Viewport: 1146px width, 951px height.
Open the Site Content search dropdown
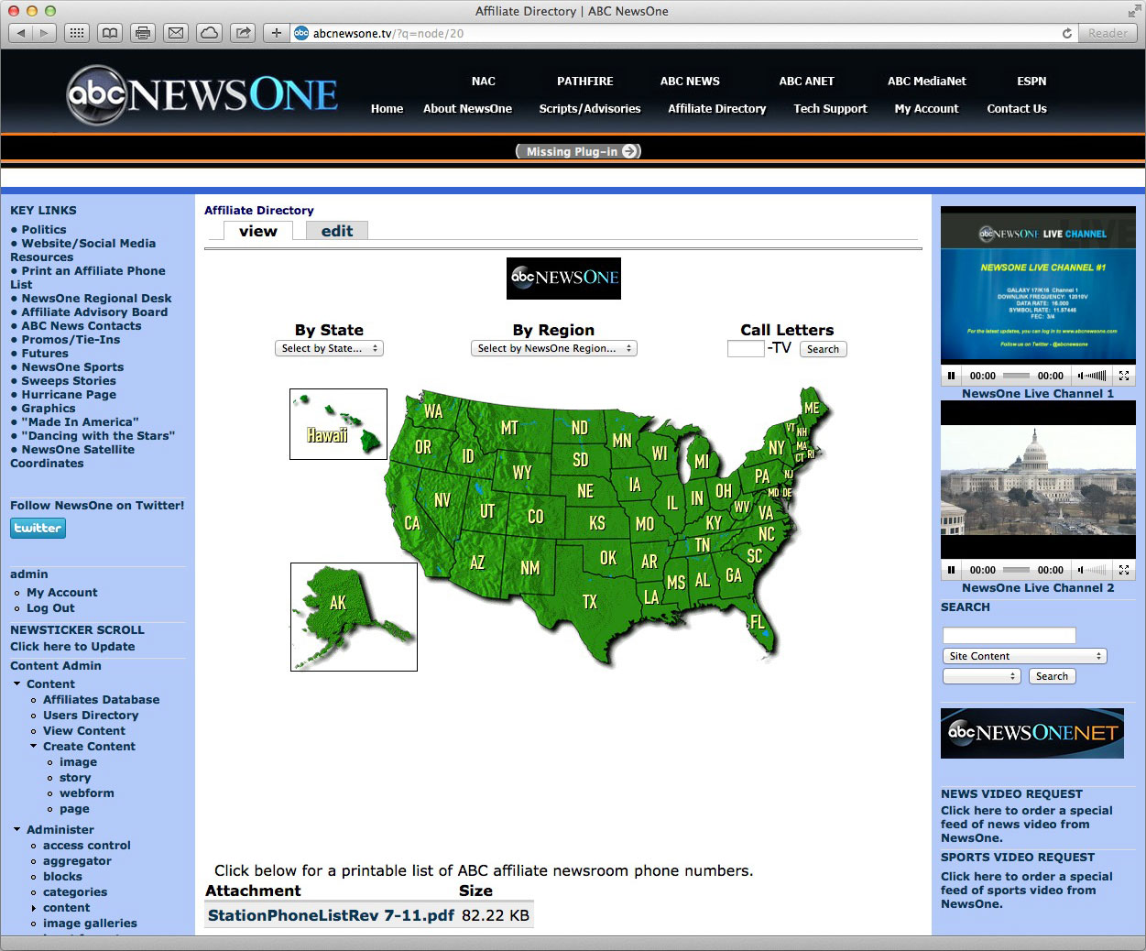(1024, 656)
